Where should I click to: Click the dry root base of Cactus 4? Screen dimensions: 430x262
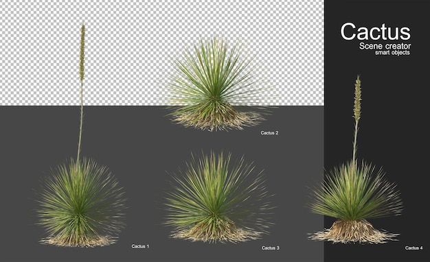click(352, 231)
